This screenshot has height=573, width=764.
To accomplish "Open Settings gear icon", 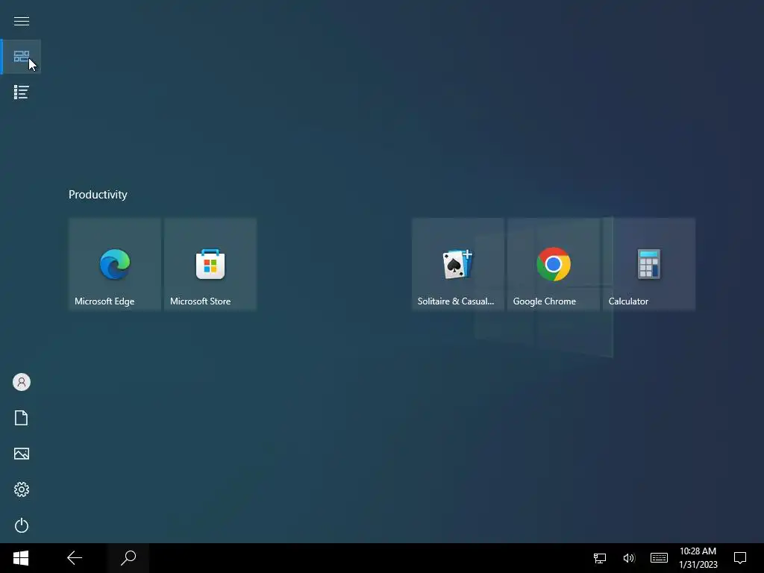I will 22,489.
